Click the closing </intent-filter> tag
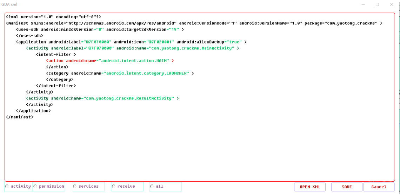 click(x=56, y=86)
